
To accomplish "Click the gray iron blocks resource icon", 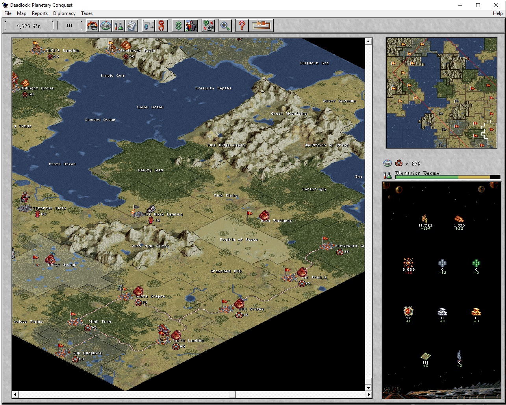I will click(x=443, y=263).
